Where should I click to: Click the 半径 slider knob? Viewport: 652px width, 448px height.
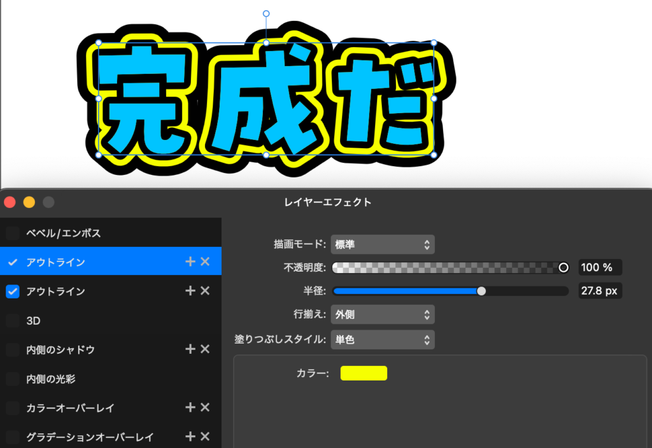tap(481, 291)
